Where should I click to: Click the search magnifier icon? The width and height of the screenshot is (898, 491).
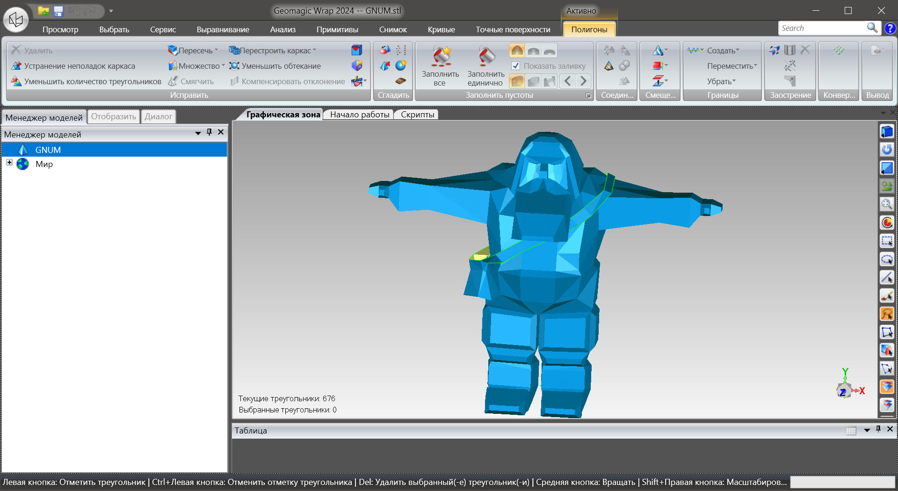click(x=872, y=28)
